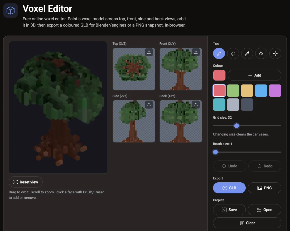This screenshot has height=231, width=290.
Task: Export snapshot as PNG
Action: (264, 188)
